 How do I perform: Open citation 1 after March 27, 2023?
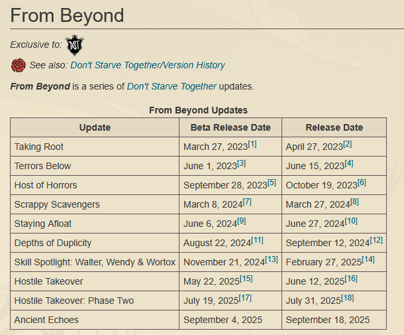(x=252, y=144)
